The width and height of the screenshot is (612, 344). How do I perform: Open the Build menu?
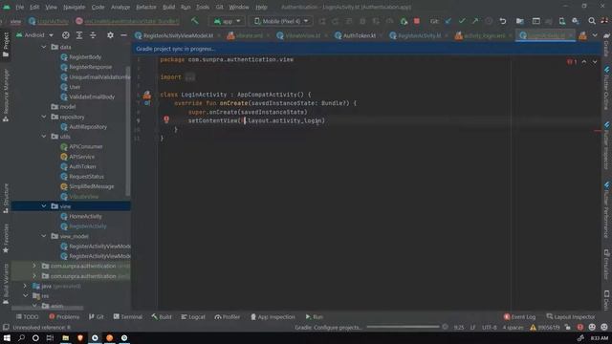tap(168, 7)
